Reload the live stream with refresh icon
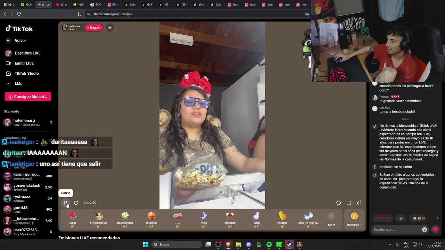The height and width of the screenshot is (250, 445). tap(76, 203)
